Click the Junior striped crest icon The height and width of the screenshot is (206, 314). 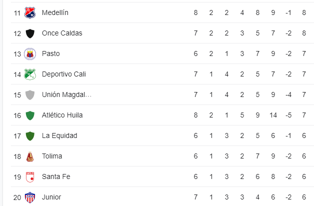coord(30,197)
